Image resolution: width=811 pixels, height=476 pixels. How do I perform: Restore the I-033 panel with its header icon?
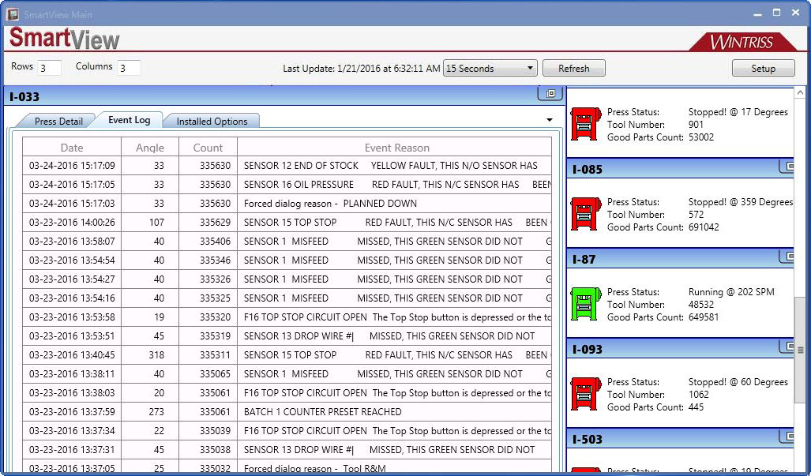[x=550, y=94]
